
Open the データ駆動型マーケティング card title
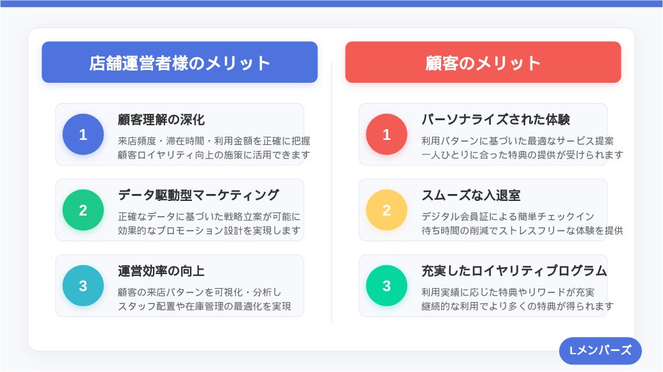[x=198, y=195]
